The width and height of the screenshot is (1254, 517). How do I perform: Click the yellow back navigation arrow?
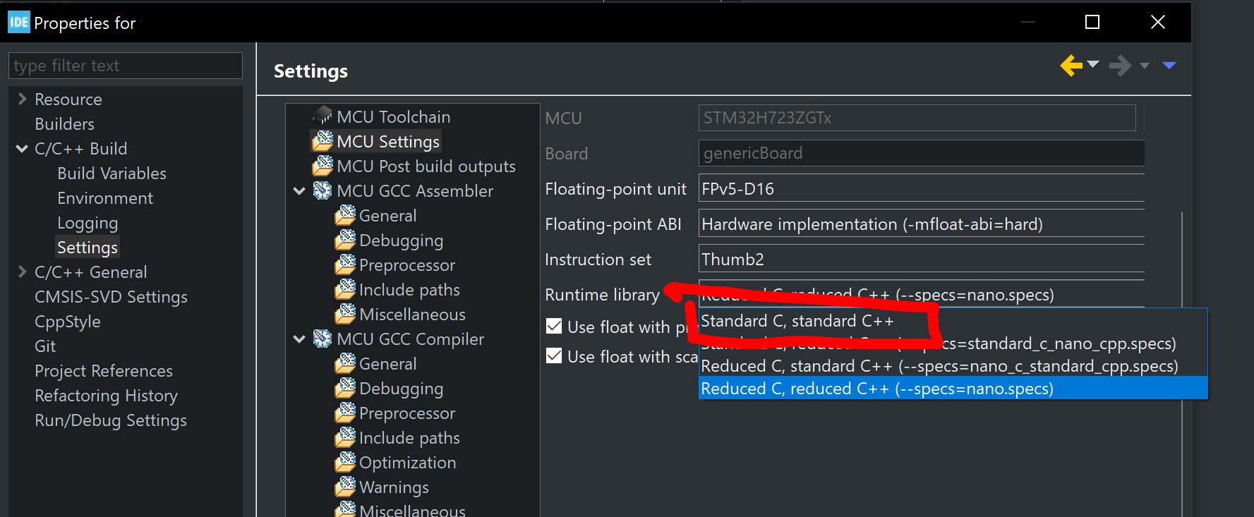pyautogui.click(x=1071, y=66)
